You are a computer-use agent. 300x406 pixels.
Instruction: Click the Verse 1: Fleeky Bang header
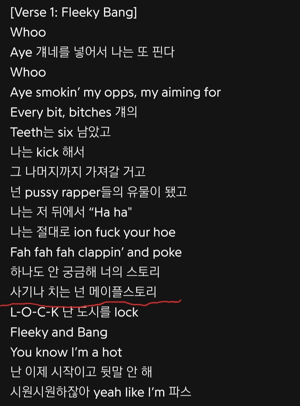[x=74, y=12]
